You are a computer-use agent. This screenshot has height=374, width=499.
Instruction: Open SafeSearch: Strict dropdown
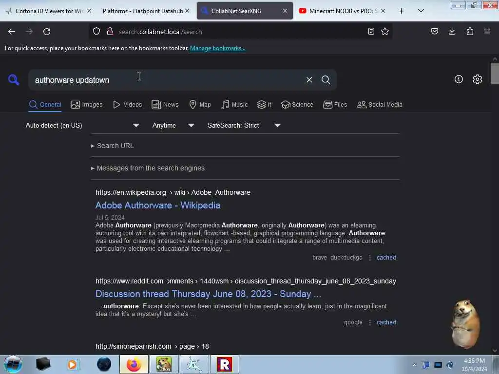coord(244,125)
